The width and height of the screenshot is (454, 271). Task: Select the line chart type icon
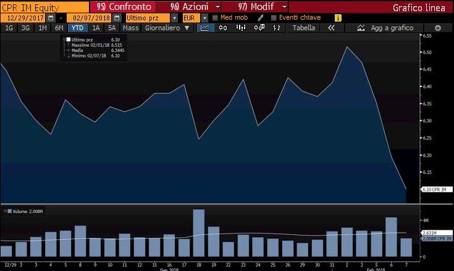pos(204,28)
